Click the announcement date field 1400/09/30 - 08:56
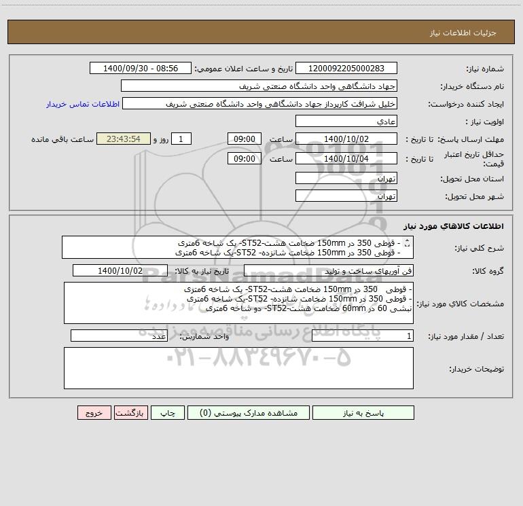This screenshot has width=523, height=506. click(141, 68)
